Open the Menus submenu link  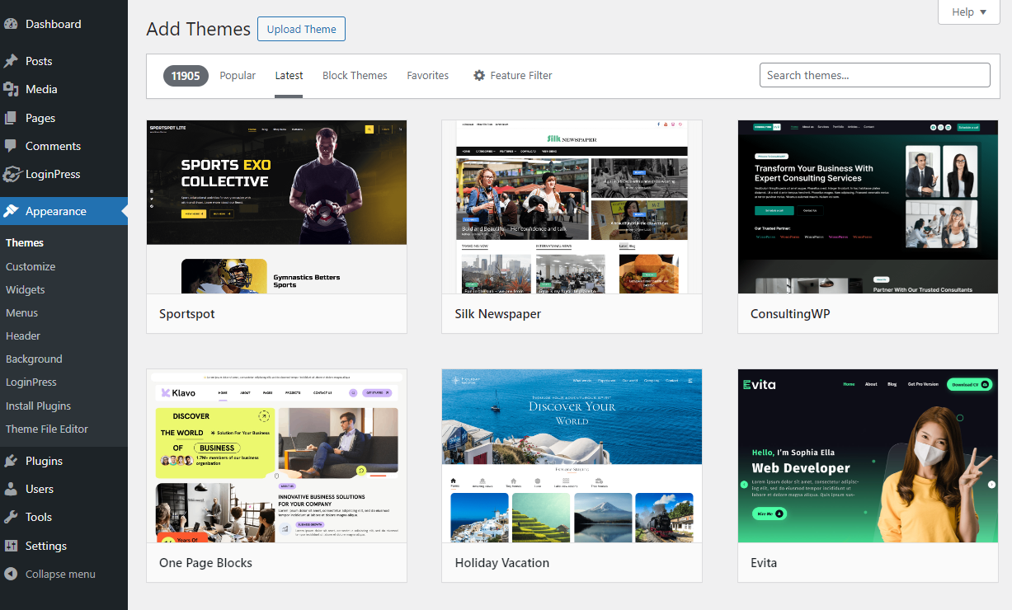[22, 312]
